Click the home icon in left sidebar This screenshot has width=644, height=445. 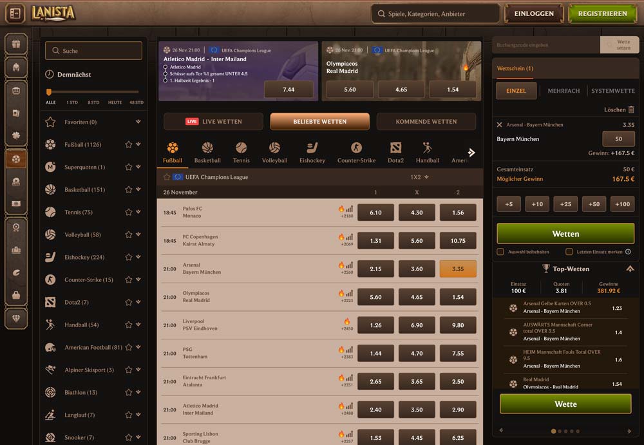pos(16,67)
